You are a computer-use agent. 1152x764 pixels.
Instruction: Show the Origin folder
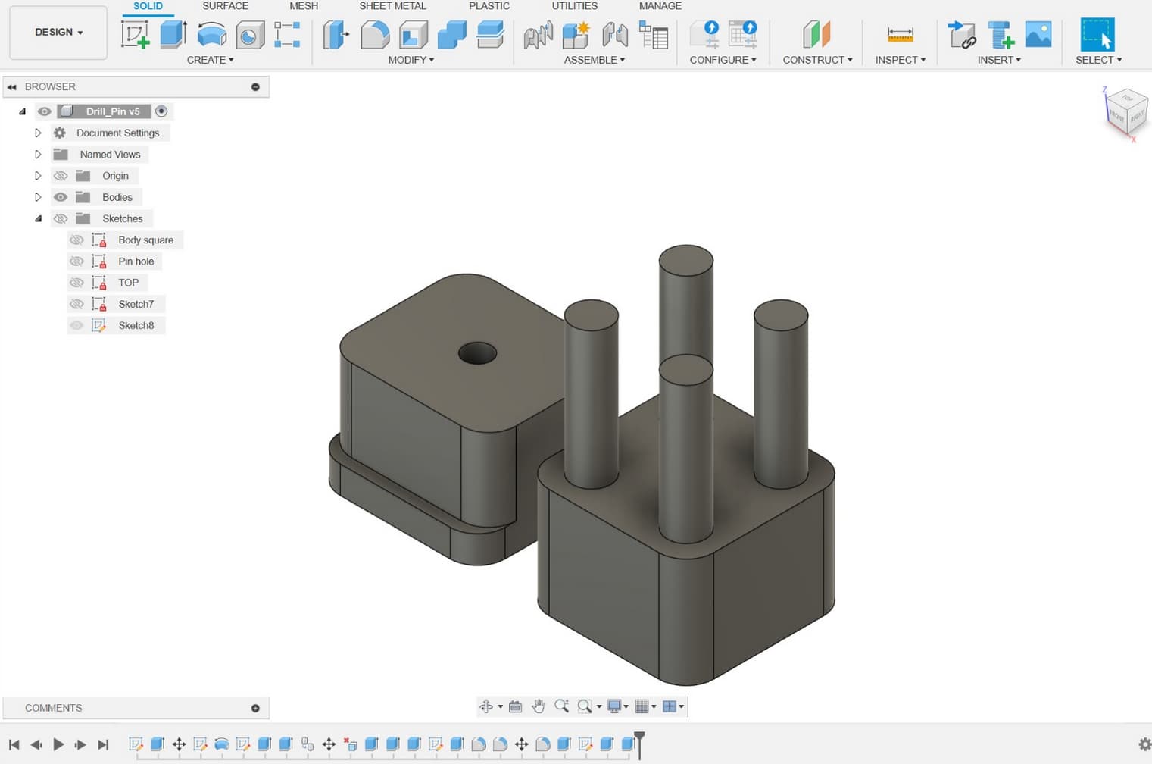(x=61, y=176)
